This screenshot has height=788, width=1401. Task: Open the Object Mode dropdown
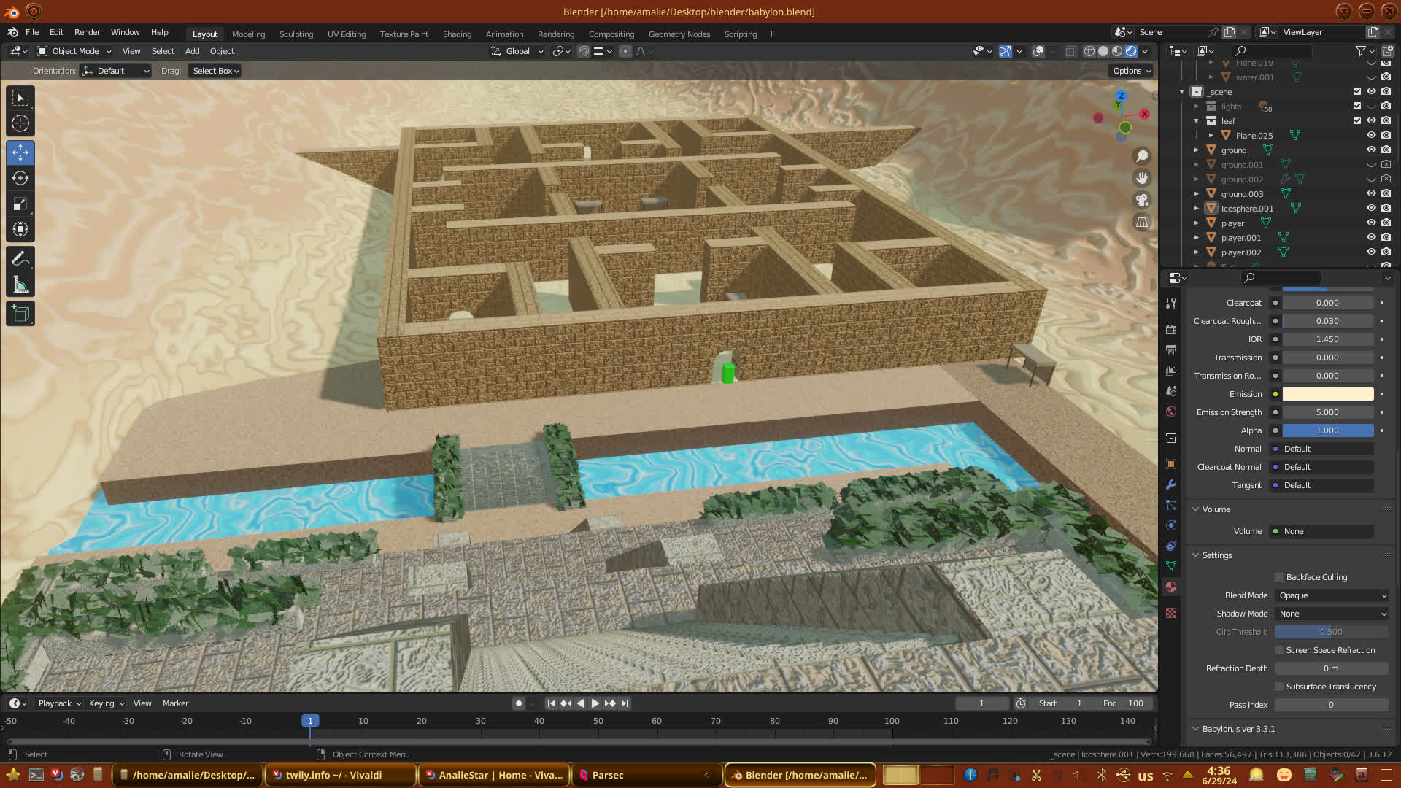click(74, 51)
